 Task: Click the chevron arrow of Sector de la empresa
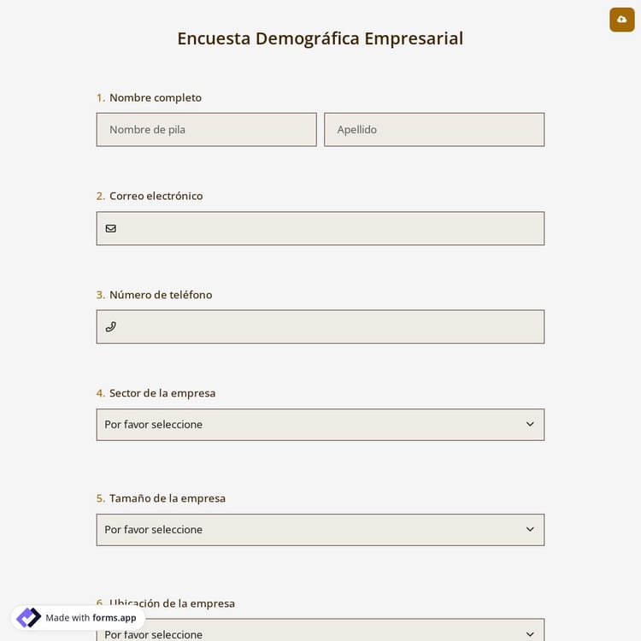[530, 424]
